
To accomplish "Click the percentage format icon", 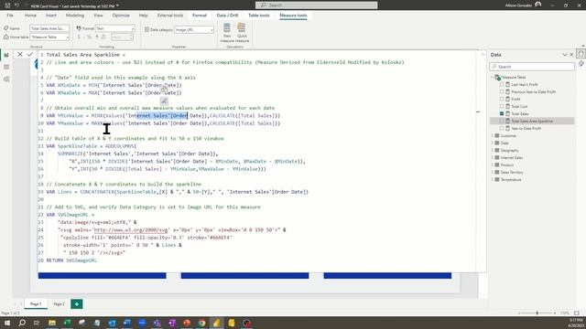I will pos(89,37).
